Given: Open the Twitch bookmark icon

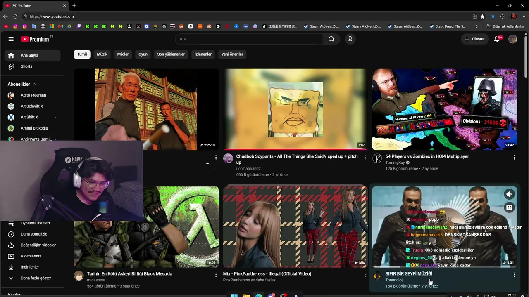Looking at the screenshot, I should [79, 26].
